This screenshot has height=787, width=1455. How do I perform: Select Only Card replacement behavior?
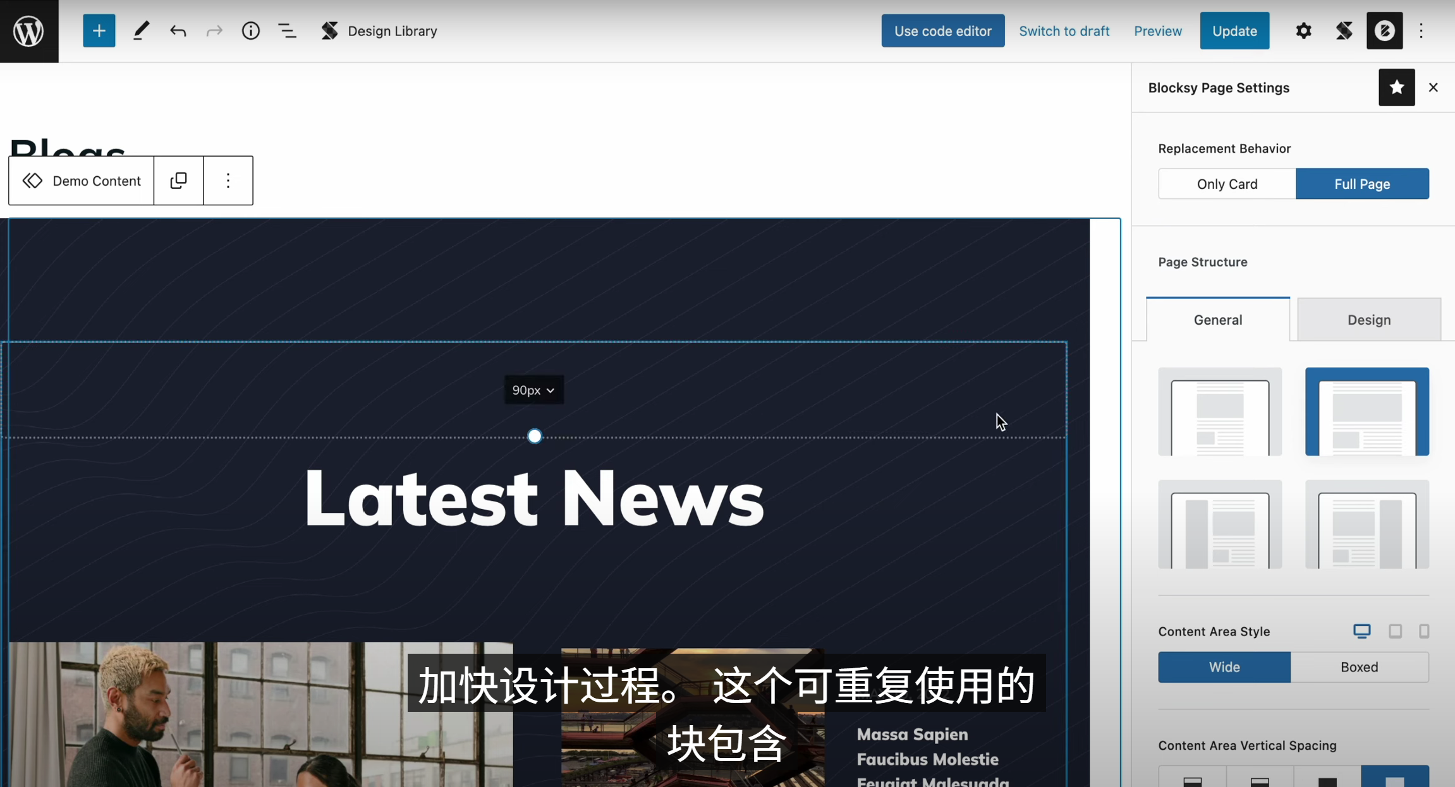pyautogui.click(x=1226, y=183)
